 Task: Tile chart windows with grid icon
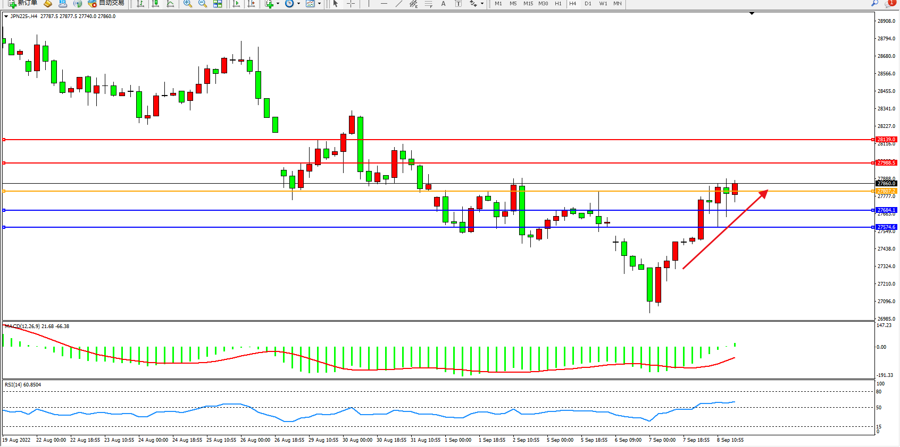[218, 4]
